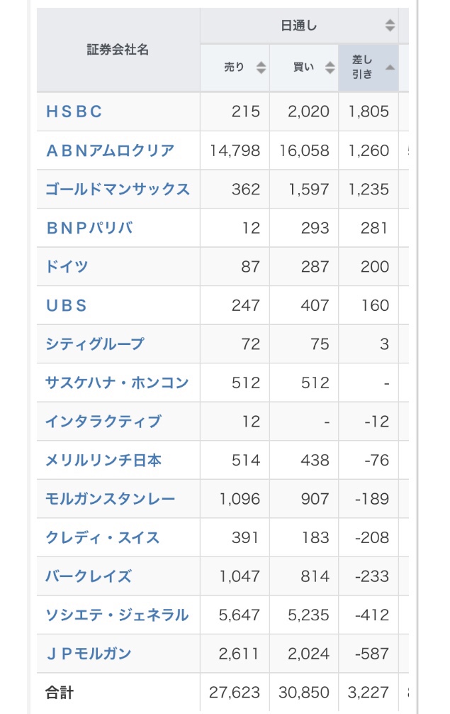The height and width of the screenshot is (714, 450).
Task: Open ドイツ broker link
Action: (x=67, y=266)
